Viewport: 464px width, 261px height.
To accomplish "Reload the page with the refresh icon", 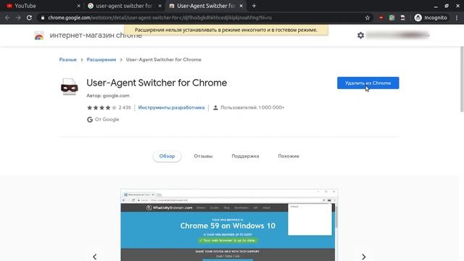I will click(29, 17).
